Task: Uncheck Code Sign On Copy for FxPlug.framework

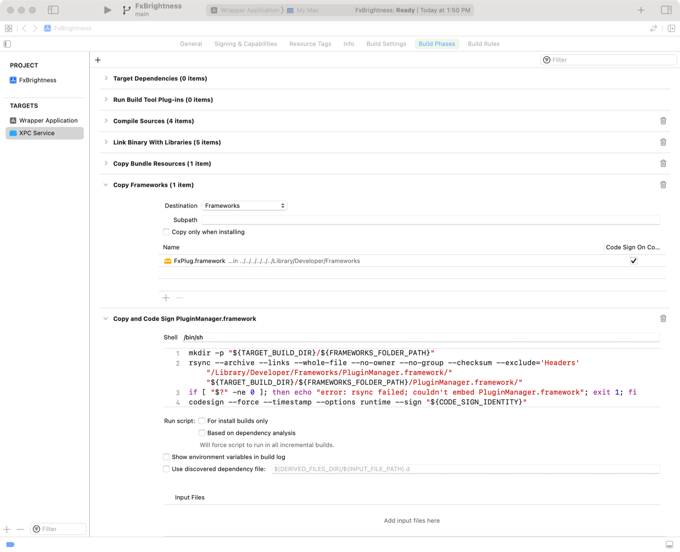Action: click(x=634, y=261)
